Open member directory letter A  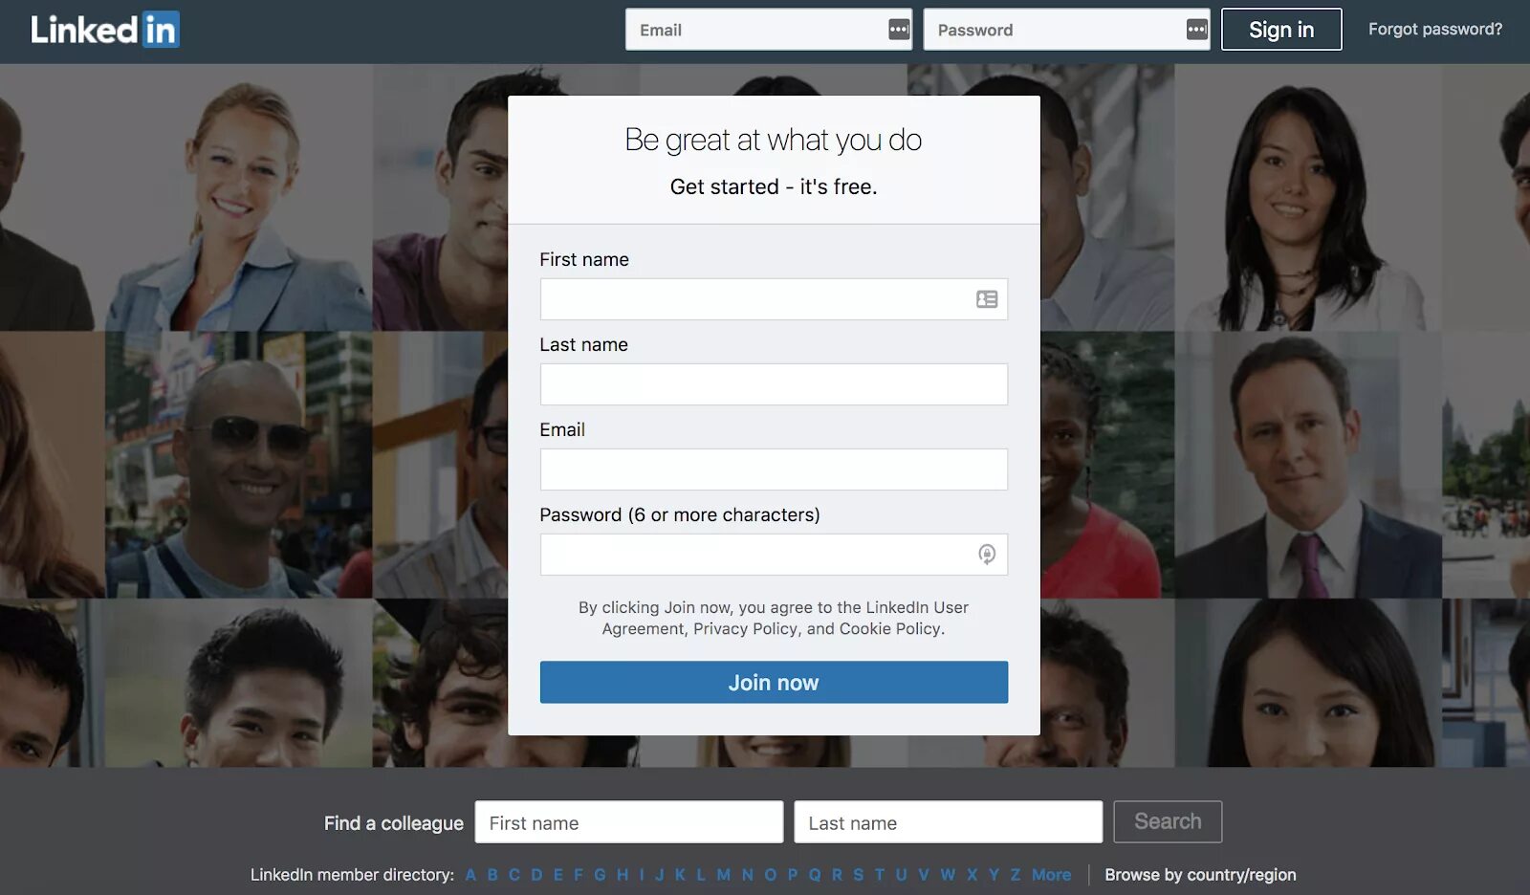(470, 875)
